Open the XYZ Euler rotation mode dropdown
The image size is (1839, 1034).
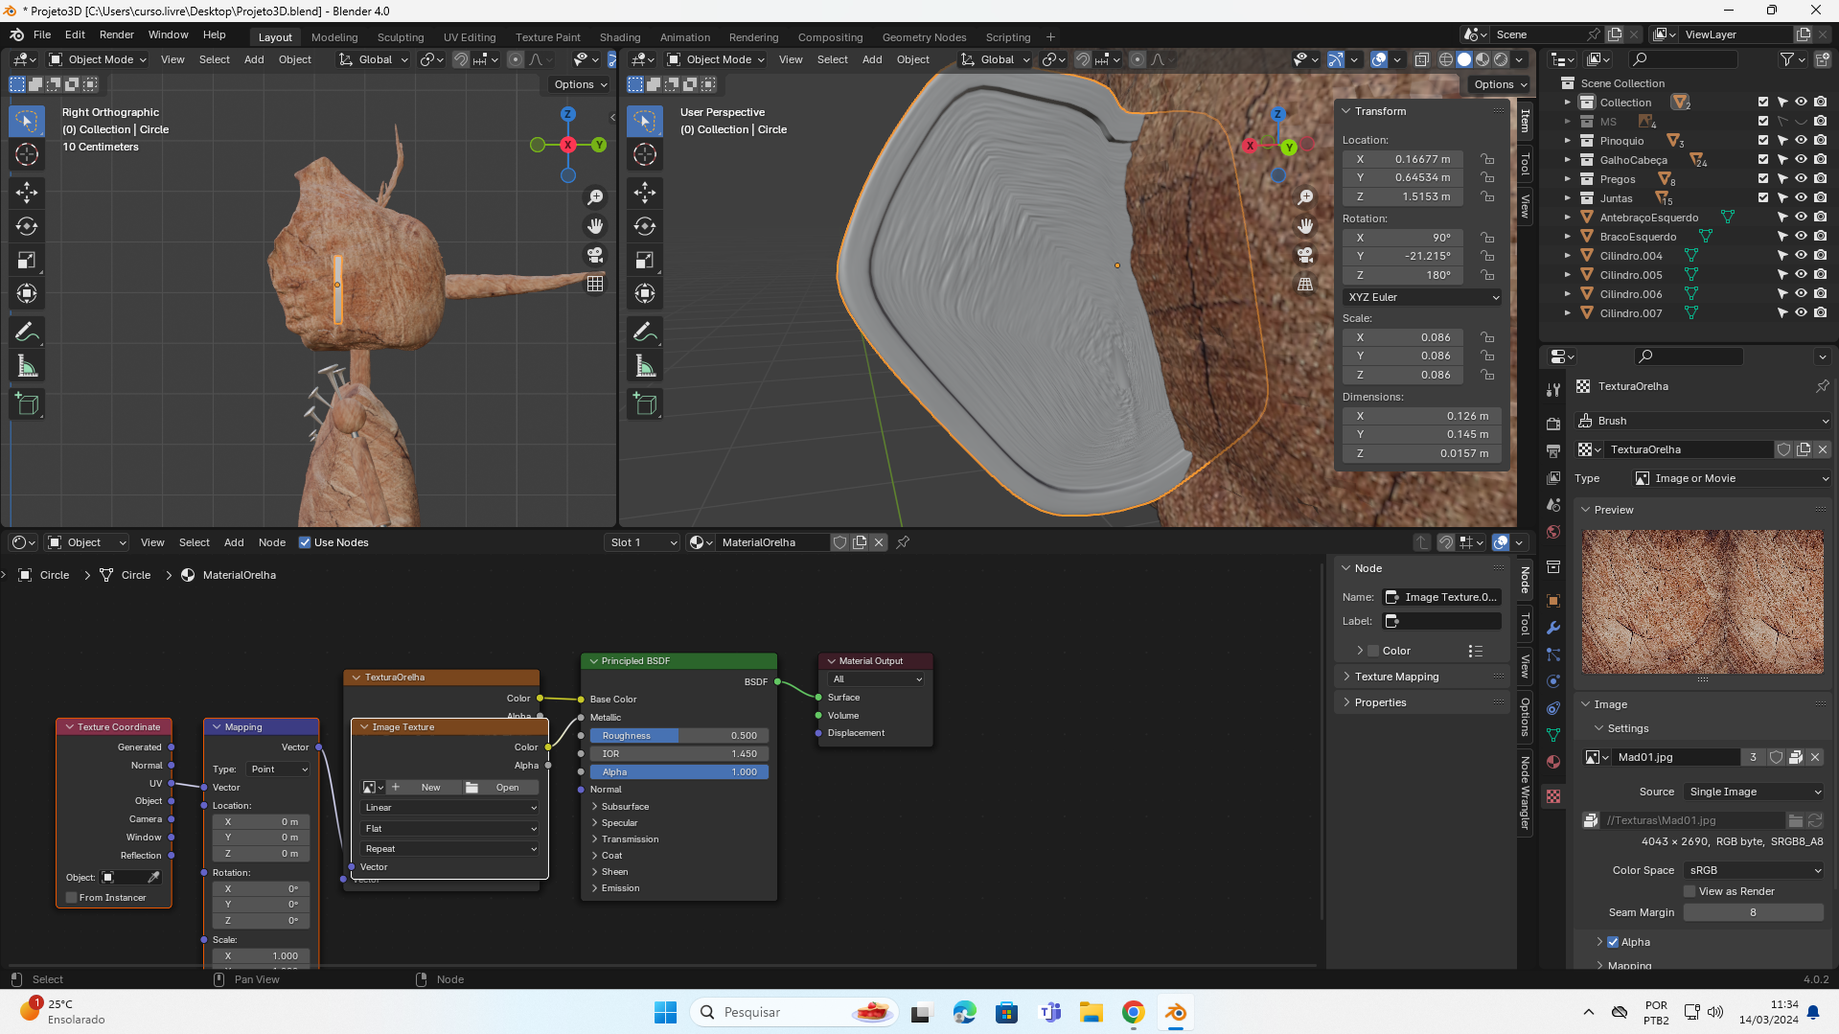point(1422,297)
